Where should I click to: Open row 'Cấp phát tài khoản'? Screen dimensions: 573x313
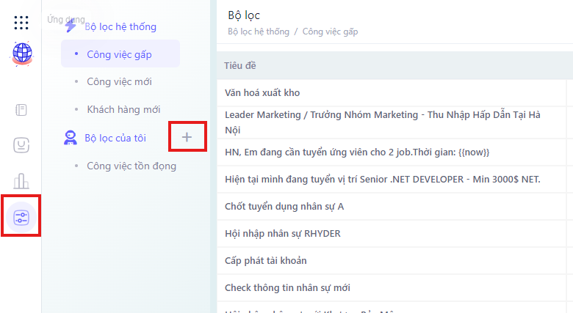(x=392, y=260)
